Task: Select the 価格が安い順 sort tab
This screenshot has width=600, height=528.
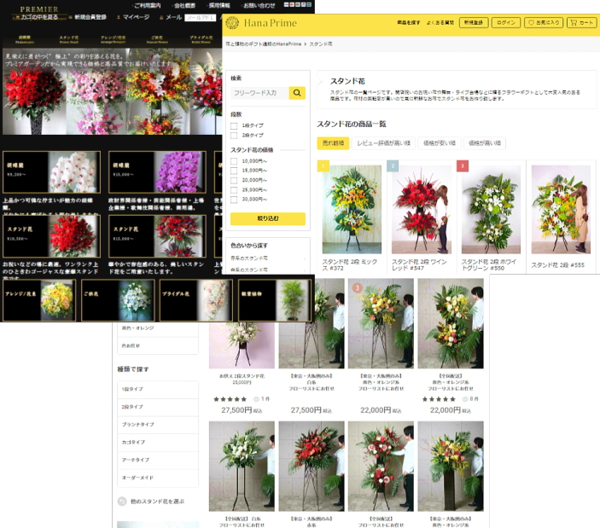Action: 440,143
